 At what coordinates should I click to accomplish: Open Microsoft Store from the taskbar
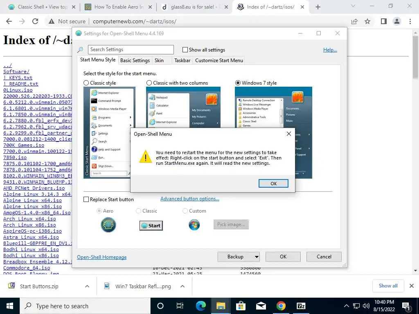coord(241,306)
